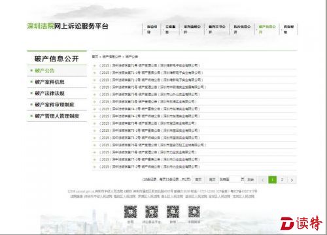Click the 尾页 last-page pagination button
327x235 pixels.
click(x=212, y=180)
